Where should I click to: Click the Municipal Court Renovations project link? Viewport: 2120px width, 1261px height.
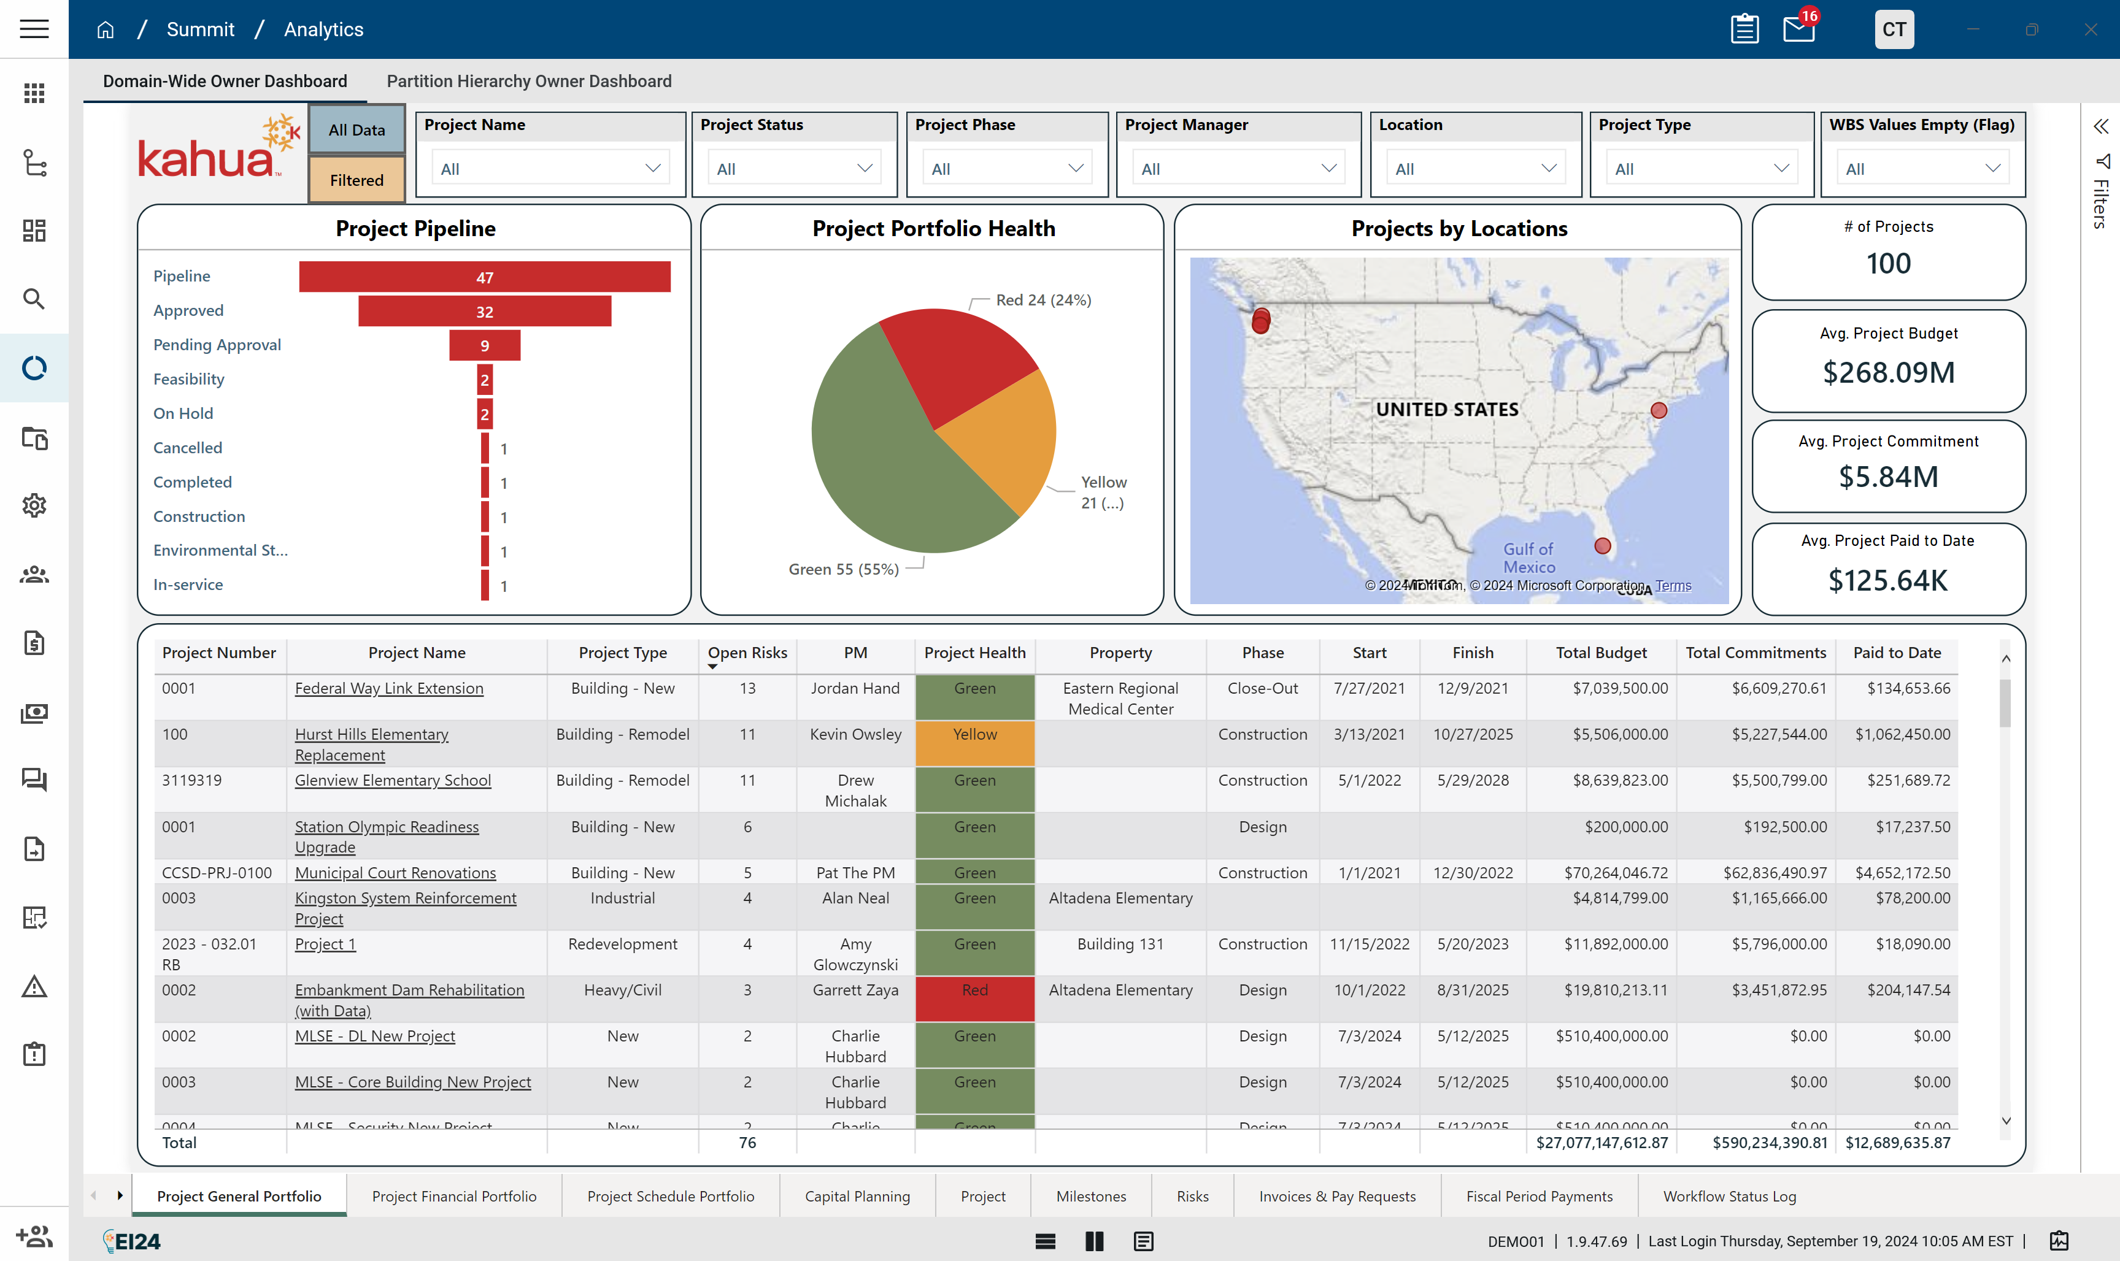(x=395, y=873)
